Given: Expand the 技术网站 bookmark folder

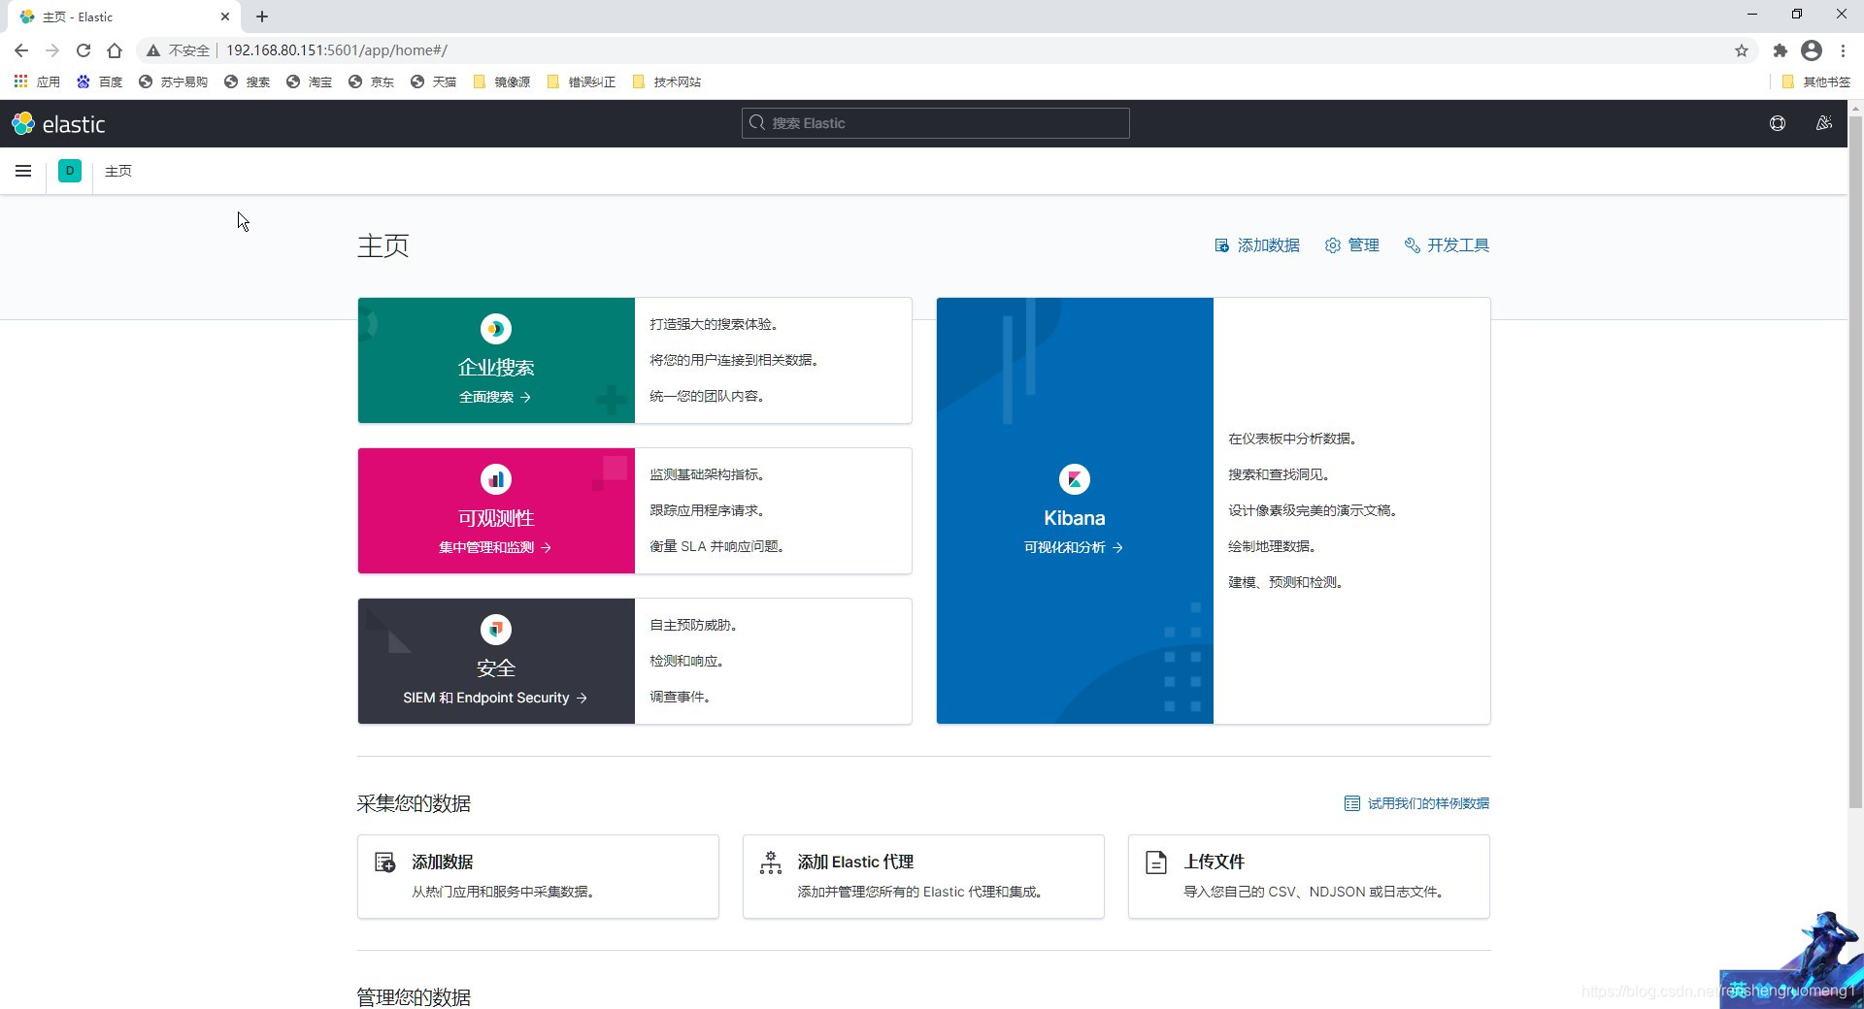Looking at the screenshot, I should [667, 81].
